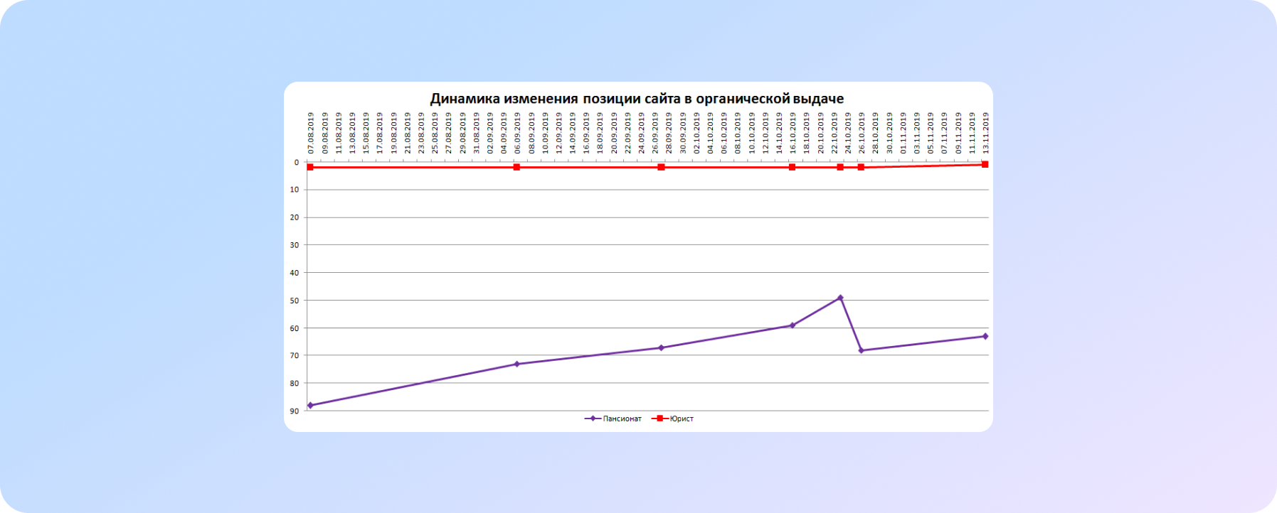Click the y-axis label 90
Viewport: 1277px width, 513px height.
tap(295, 411)
